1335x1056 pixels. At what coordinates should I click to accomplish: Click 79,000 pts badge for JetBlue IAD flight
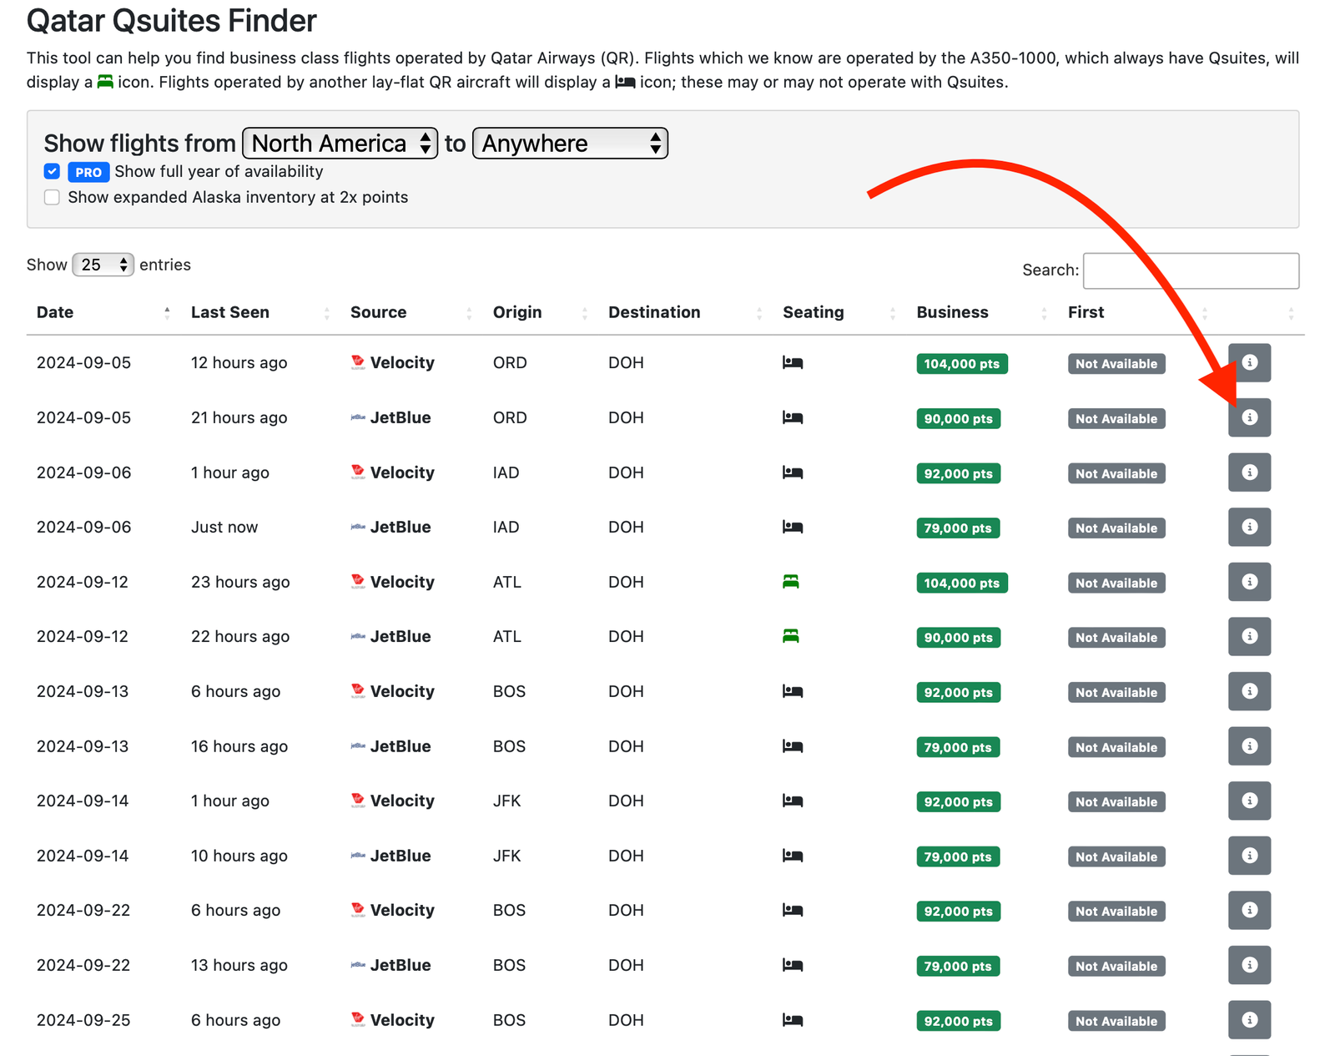[x=957, y=528]
